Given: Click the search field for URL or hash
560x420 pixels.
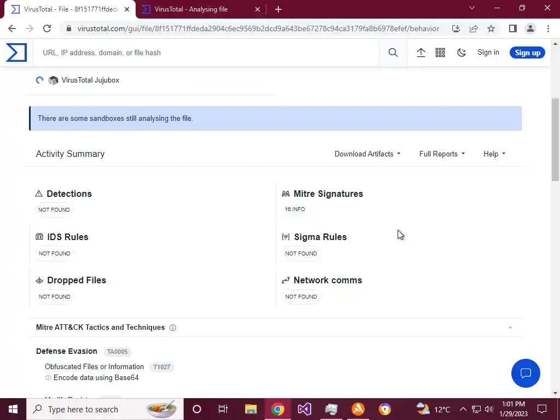Looking at the screenshot, I should coord(206,52).
